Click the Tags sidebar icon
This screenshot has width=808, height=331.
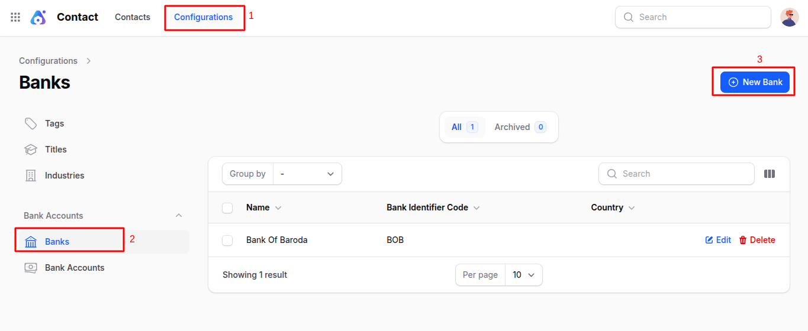(x=31, y=124)
